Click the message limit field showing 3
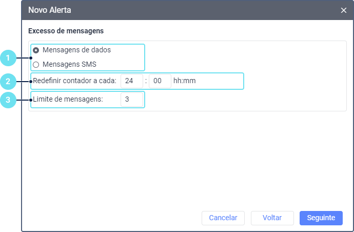354x232 pixels. coord(131,100)
